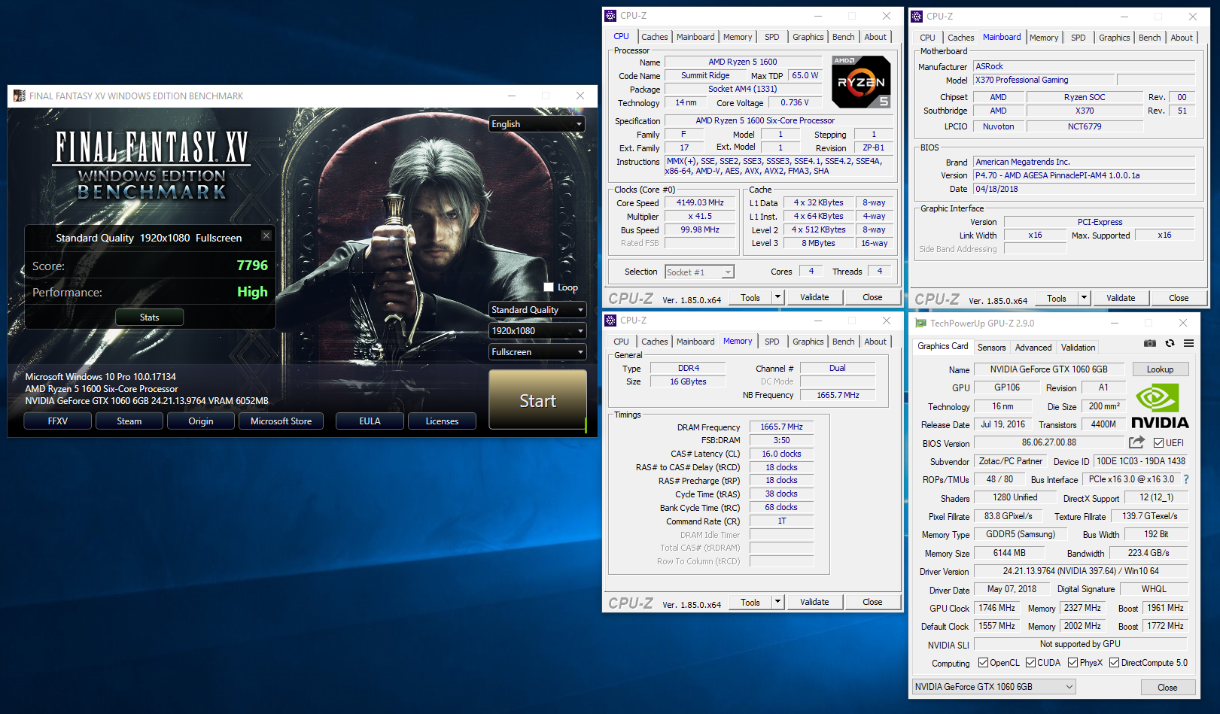Click CPU-Z CPU window title icon
The height and width of the screenshot is (714, 1220).
click(610, 15)
